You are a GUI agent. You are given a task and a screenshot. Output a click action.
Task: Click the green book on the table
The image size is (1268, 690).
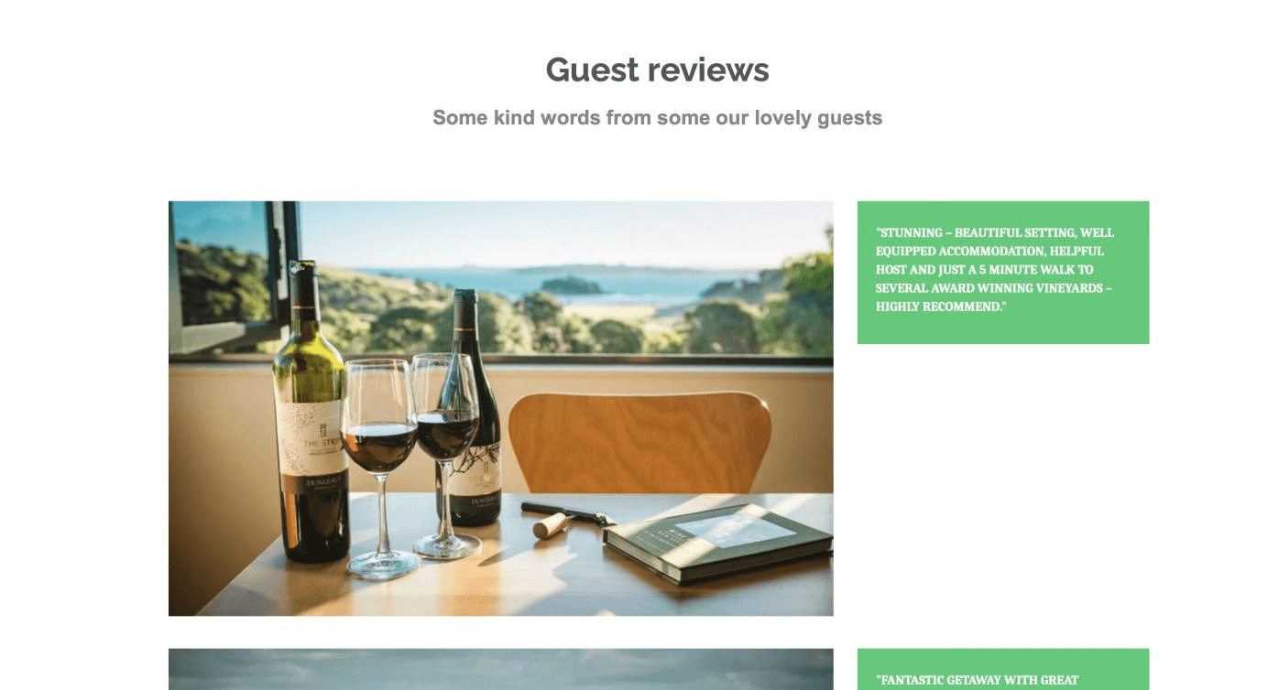(x=718, y=542)
